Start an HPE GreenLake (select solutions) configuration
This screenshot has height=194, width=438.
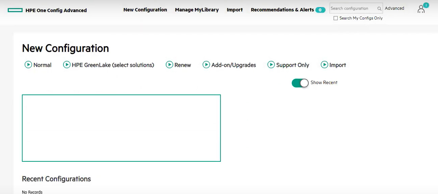click(x=113, y=65)
